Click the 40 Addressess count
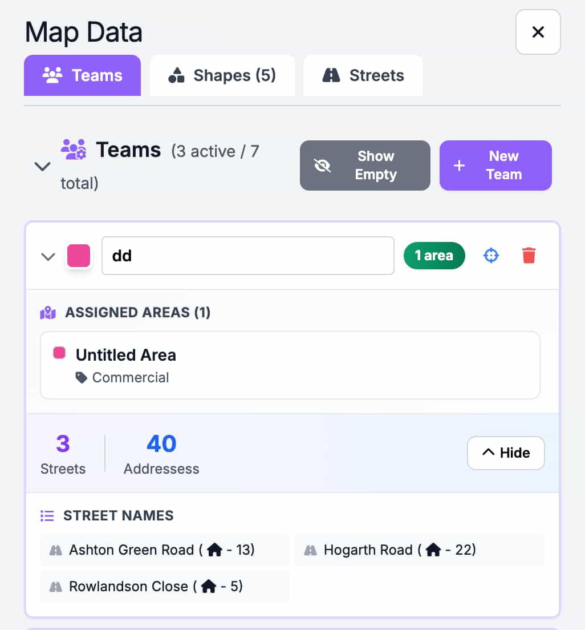Viewport: 585px width, 630px height. pyautogui.click(x=161, y=454)
